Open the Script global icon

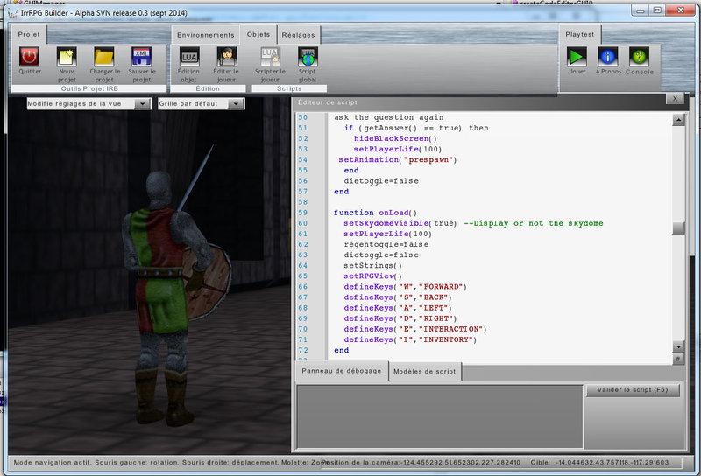(x=308, y=58)
